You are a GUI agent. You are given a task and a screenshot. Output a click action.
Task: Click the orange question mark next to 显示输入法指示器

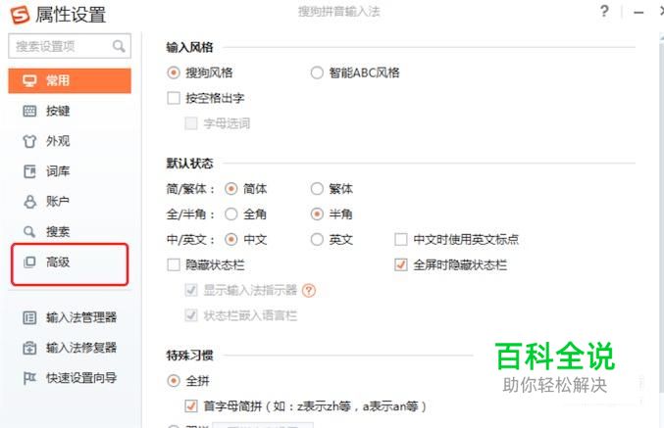tap(309, 291)
